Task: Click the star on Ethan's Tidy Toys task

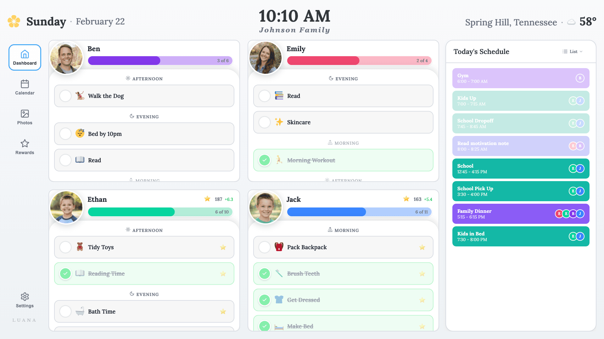Action: click(x=223, y=247)
